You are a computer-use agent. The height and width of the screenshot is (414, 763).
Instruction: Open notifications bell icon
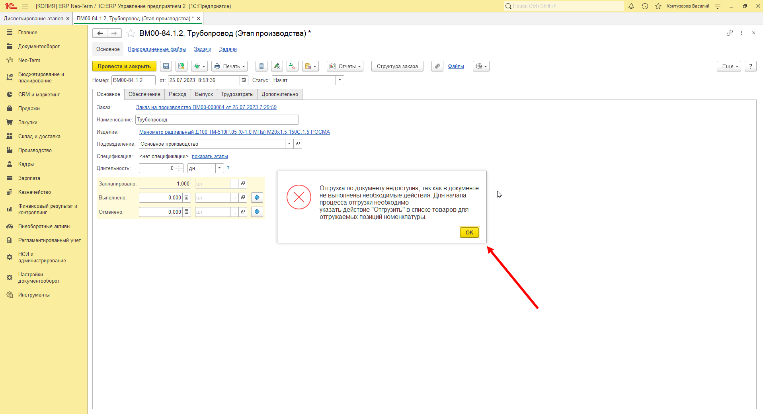tap(631, 6)
